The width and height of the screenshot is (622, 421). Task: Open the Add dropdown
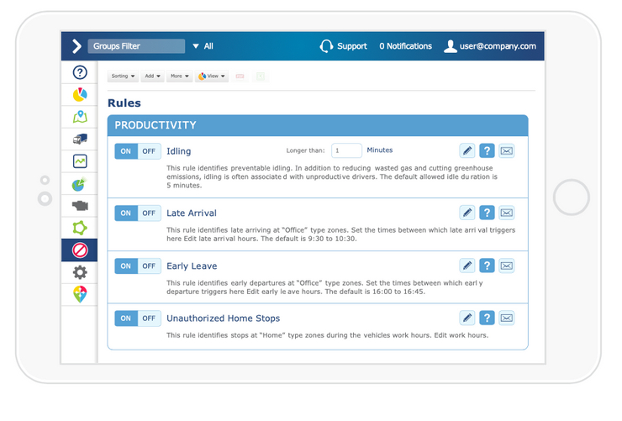(152, 76)
